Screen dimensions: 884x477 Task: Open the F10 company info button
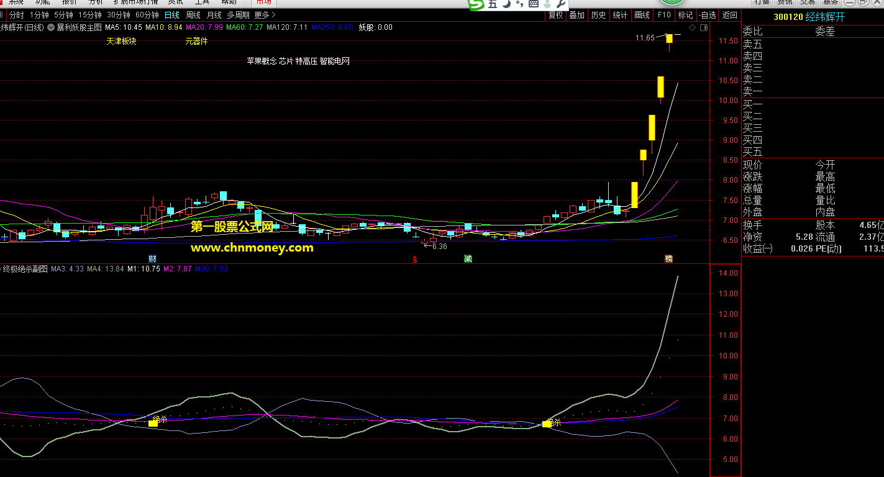click(x=664, y=15)
